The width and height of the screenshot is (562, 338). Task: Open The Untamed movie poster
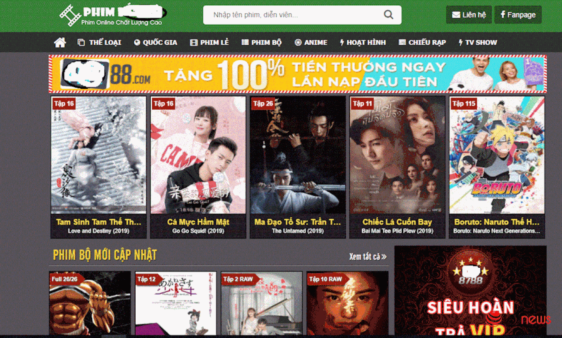[x=298, y=155]
